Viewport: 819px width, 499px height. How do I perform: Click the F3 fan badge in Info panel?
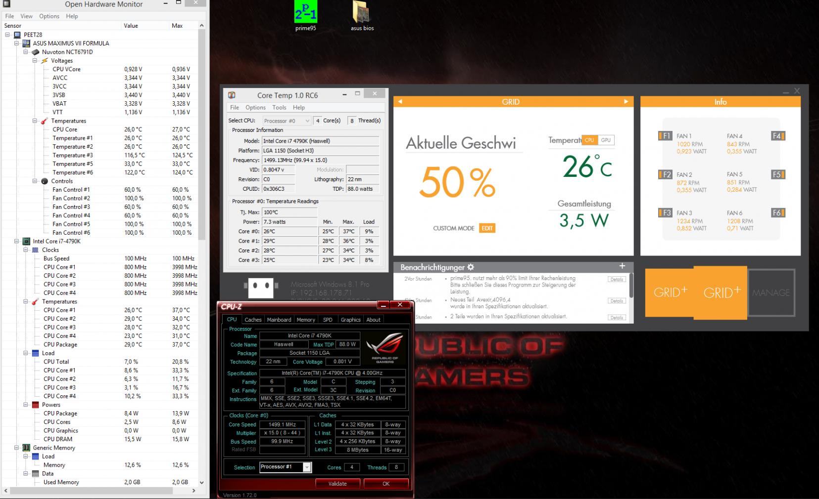pos(665,213)
